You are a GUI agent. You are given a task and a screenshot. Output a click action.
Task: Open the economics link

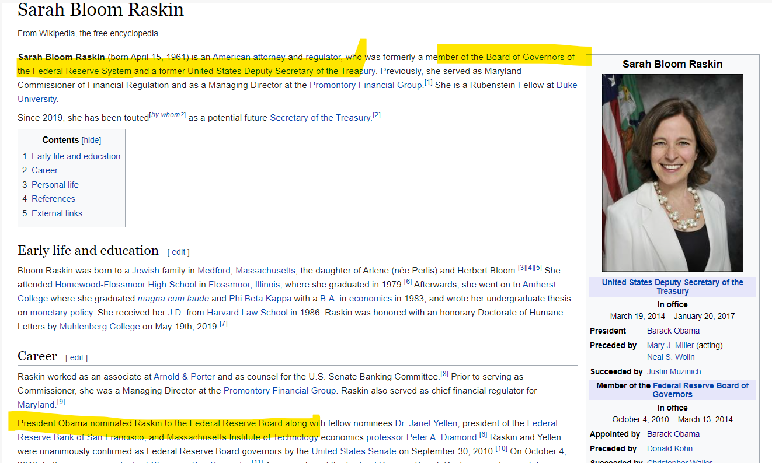(x=371, y=299)
